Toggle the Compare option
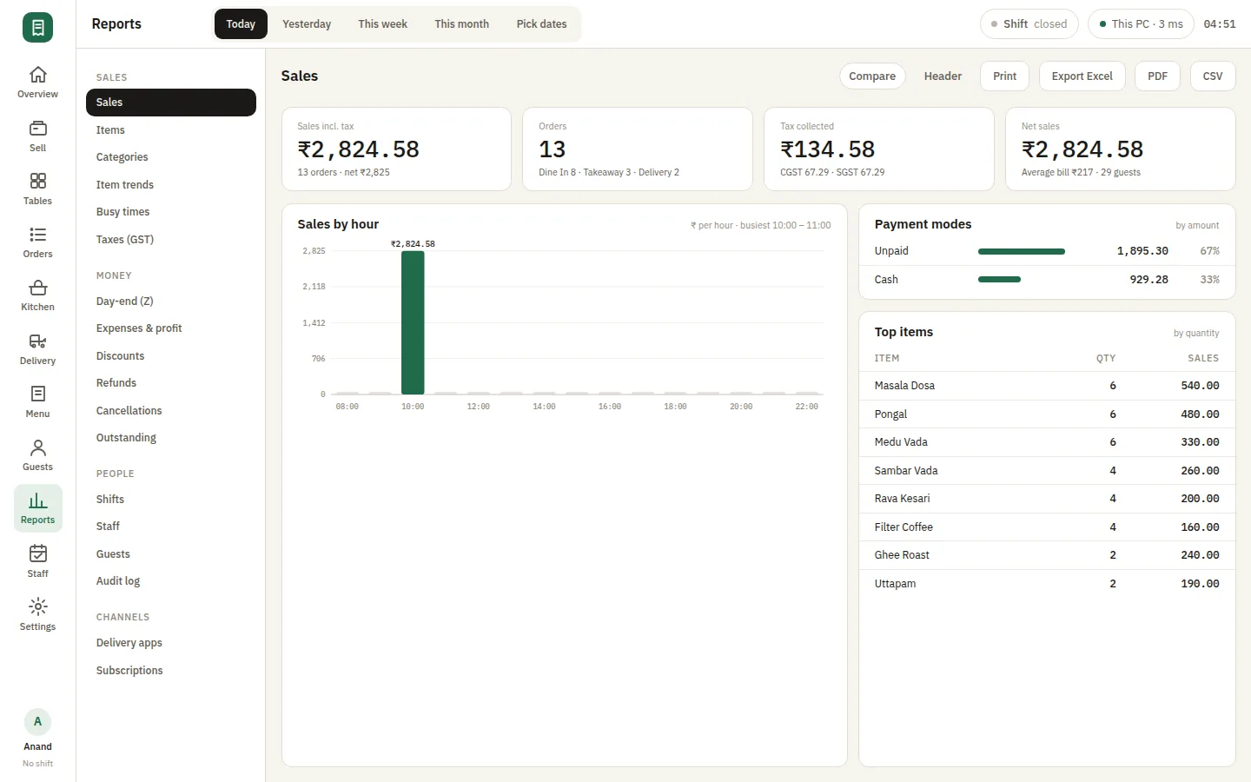 [872, 76]
